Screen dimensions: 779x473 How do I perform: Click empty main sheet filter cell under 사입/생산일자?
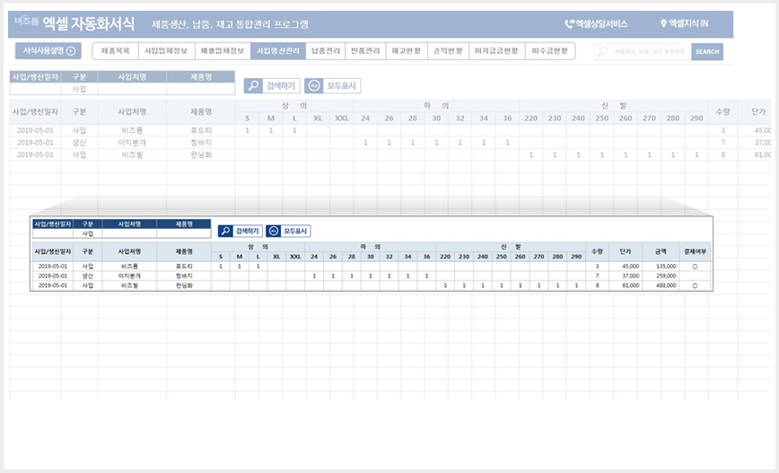[35, 89]
